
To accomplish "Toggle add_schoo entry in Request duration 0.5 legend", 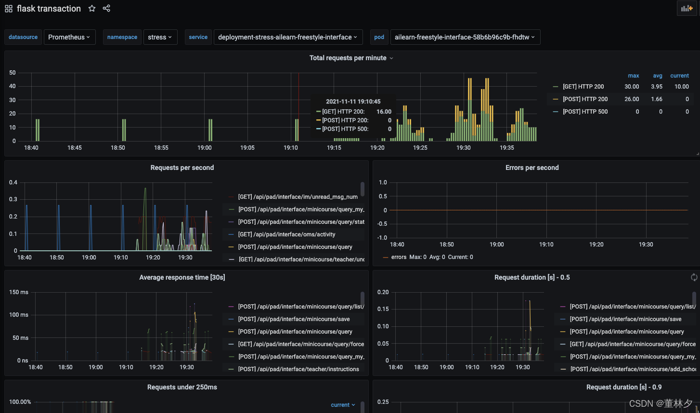I will coord(633,369).
